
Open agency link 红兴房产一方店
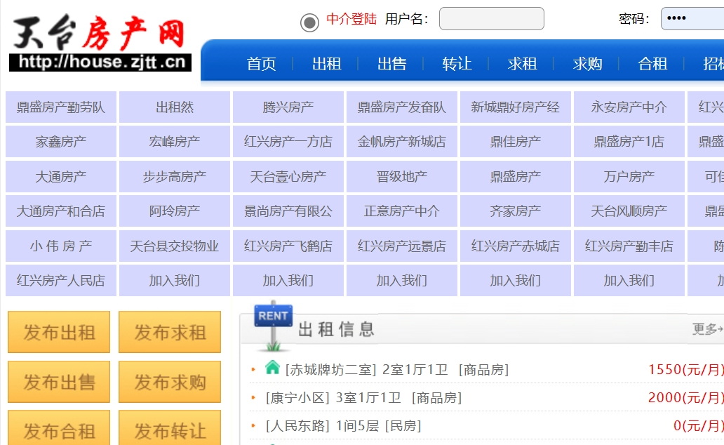tap(288, 141)
